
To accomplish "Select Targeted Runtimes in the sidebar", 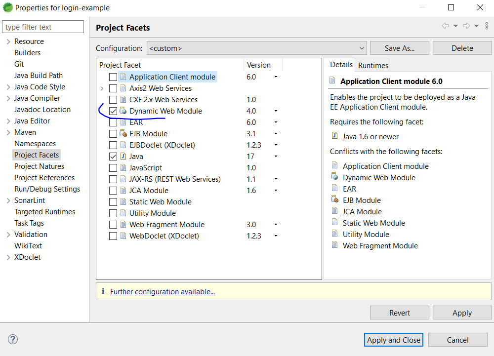I will [x=45, y=211].
